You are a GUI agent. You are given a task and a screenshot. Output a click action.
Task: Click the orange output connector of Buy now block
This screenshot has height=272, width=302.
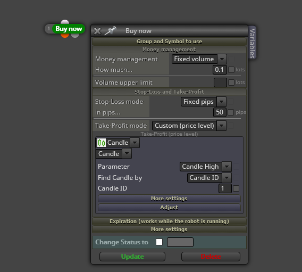click(x=65, y=36)
